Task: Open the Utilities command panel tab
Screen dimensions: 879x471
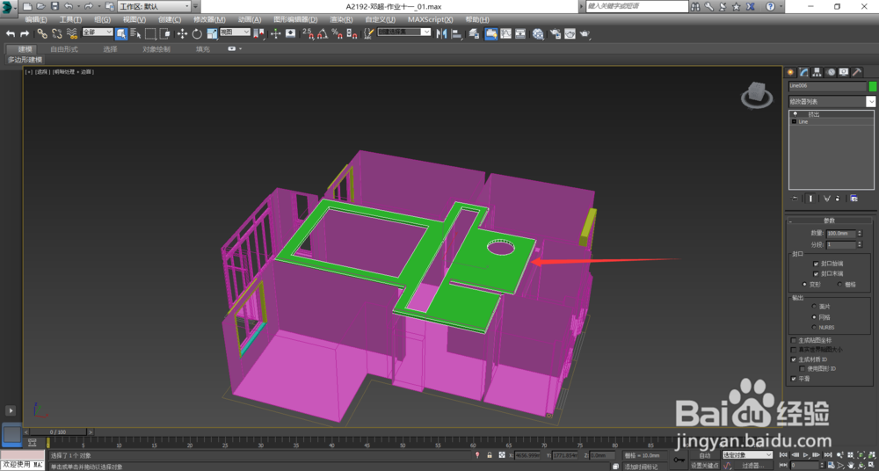Action: (857, 72)
